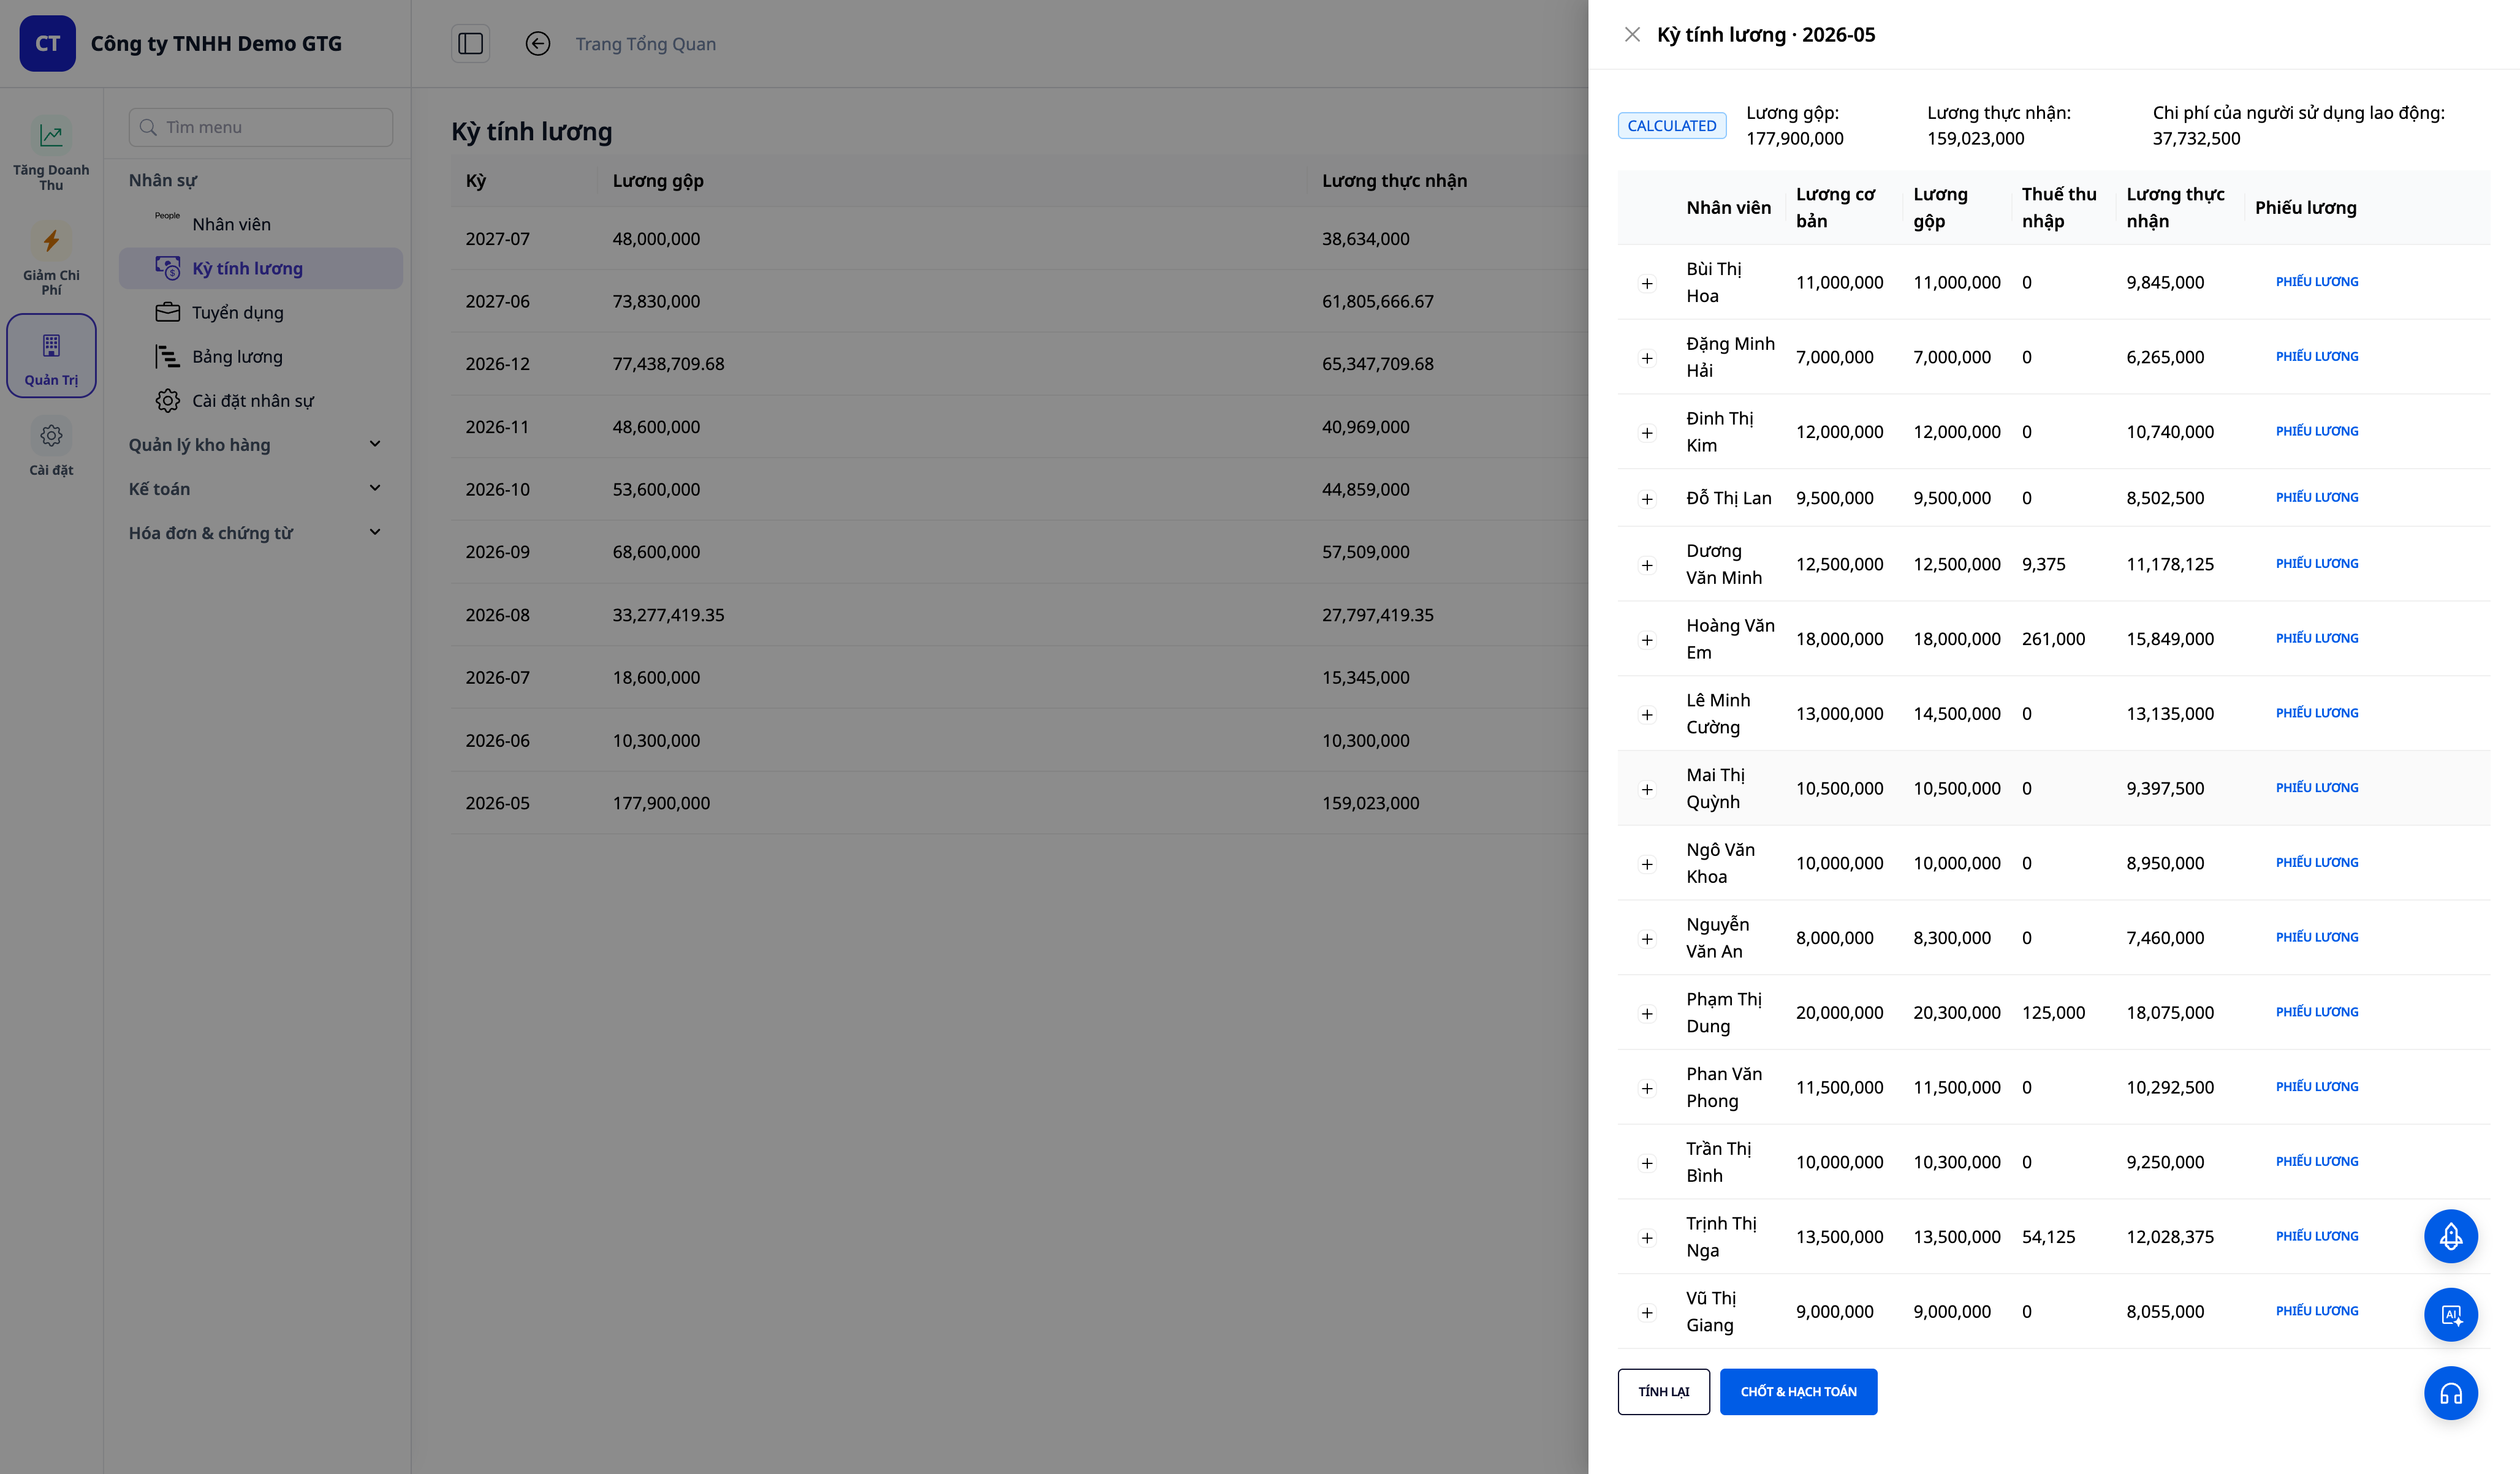Open Đỗ Thị Lan's PHIẾU LƯƠNG link
2520x1474 pixels.
tap(2317, 497)
